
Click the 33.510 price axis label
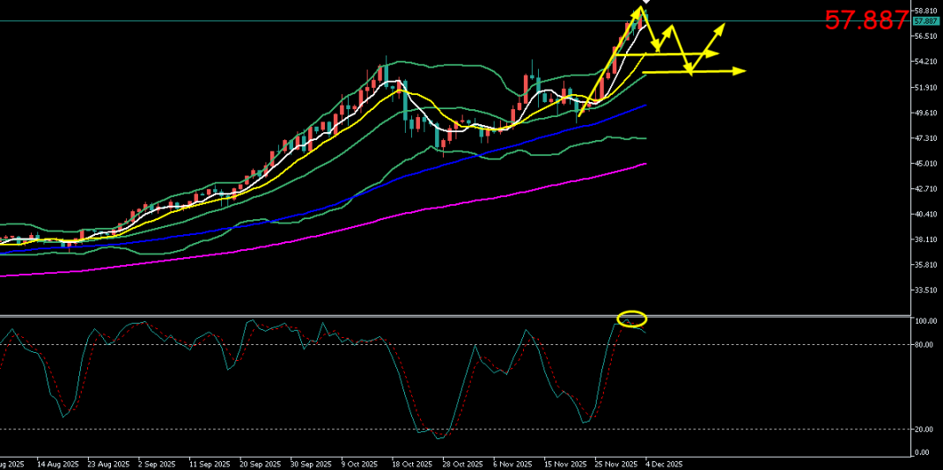[925, 290]
